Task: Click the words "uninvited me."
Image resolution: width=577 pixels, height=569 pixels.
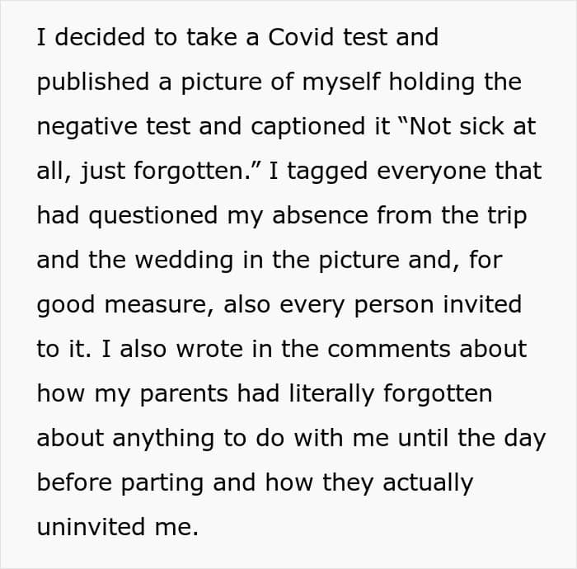Action: point(118,528)
